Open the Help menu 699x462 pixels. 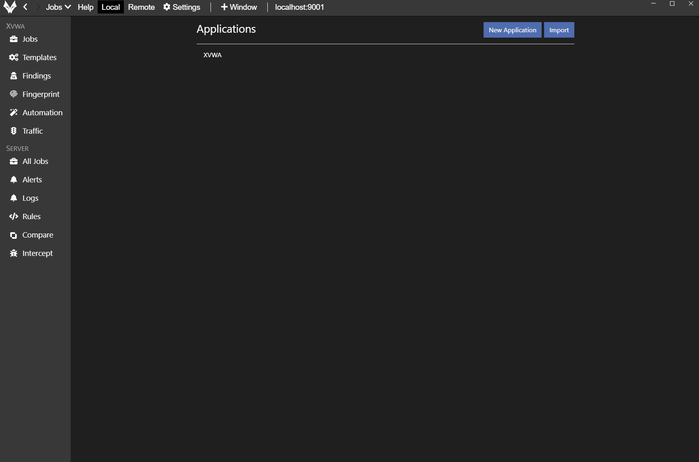pyautogui.click(x=85, y=7)
